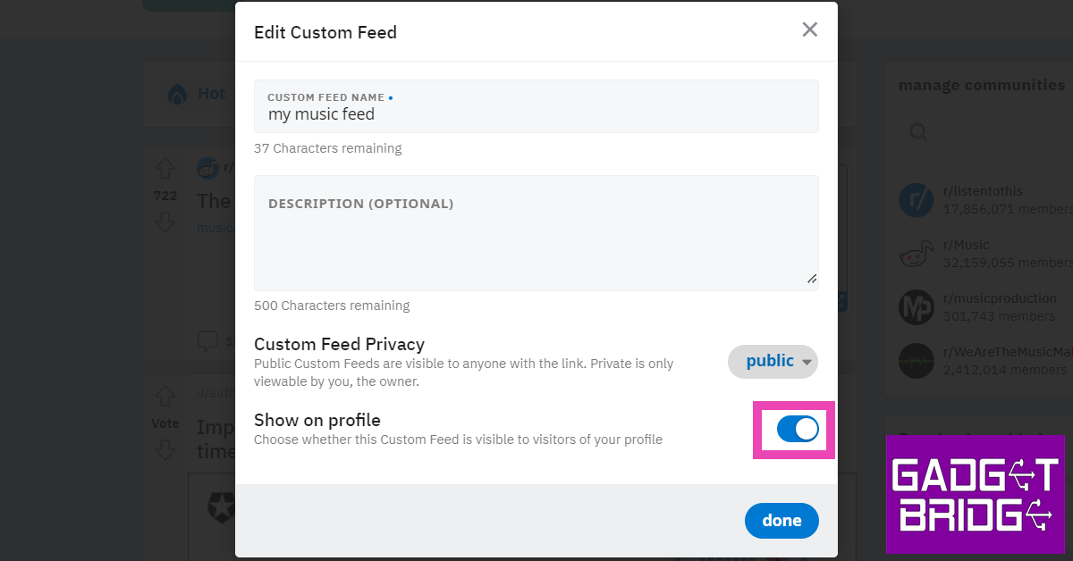Open the Custom Feed Privacy dropdown

pos(773,362)
